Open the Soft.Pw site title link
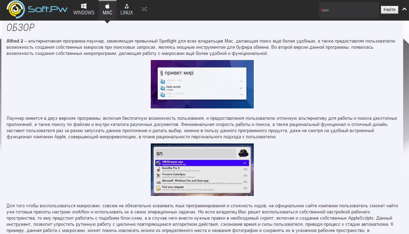The width and height of the screenshot is (409, 234). tap(47, 9)
